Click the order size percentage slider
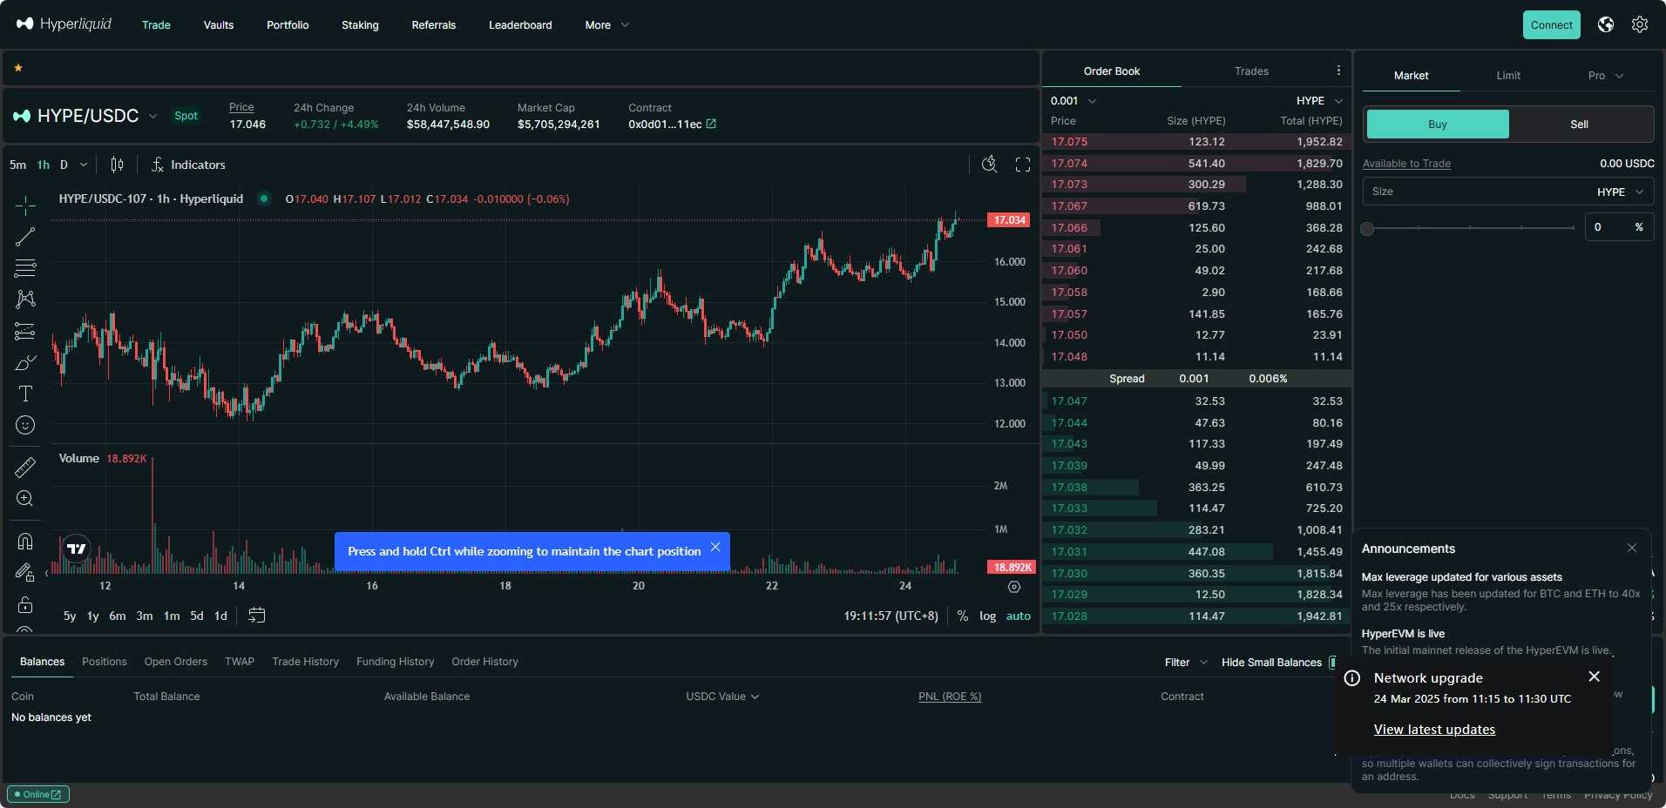This screenshot has height=808, width=1666. 1470,228
